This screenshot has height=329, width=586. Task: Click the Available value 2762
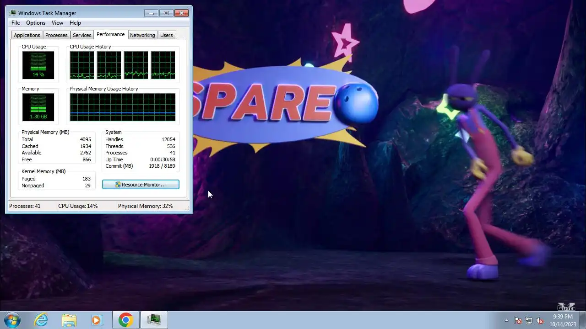[x=85, y=153]
